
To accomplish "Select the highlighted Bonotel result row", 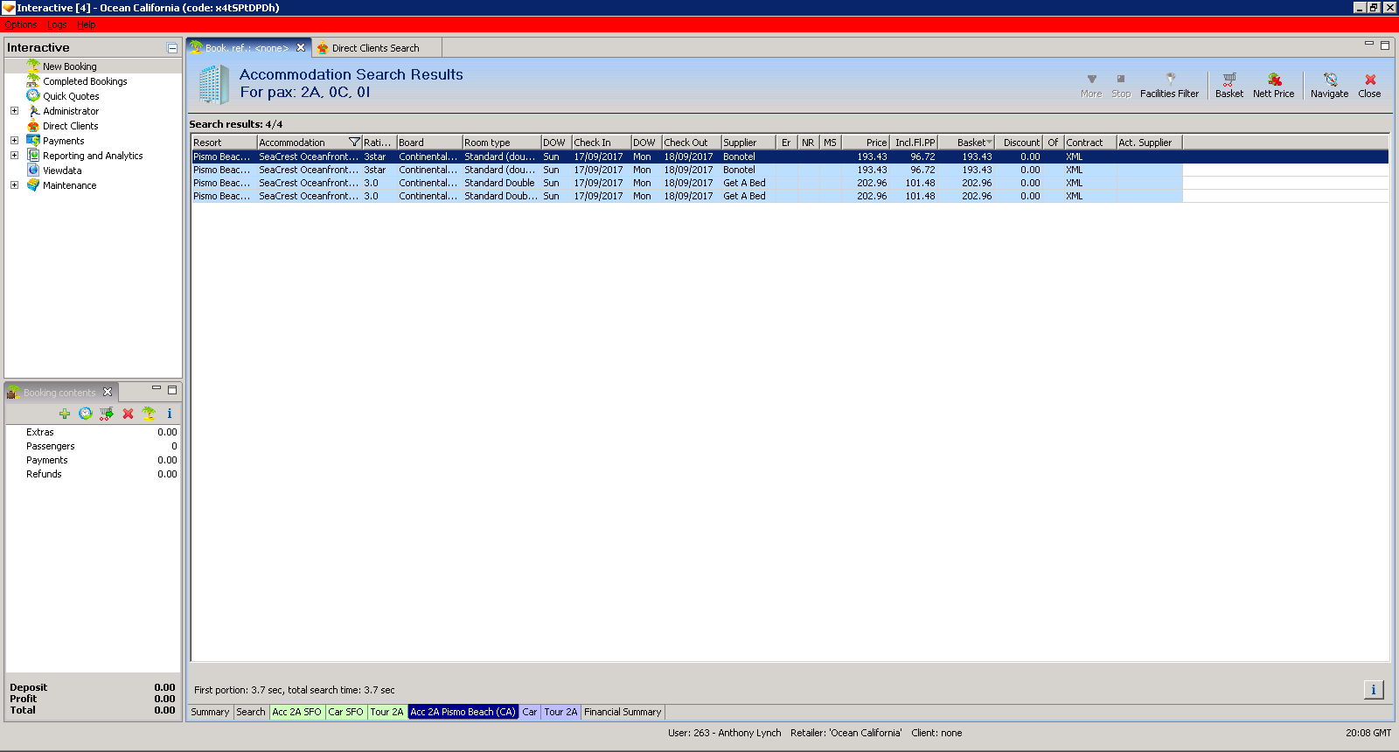I will pyautogui.click(x=790, y=157).
